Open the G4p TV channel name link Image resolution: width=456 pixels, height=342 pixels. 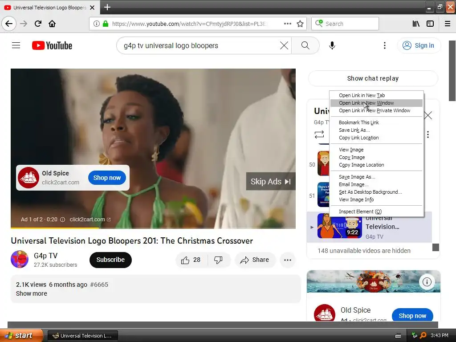coord(46,256)
